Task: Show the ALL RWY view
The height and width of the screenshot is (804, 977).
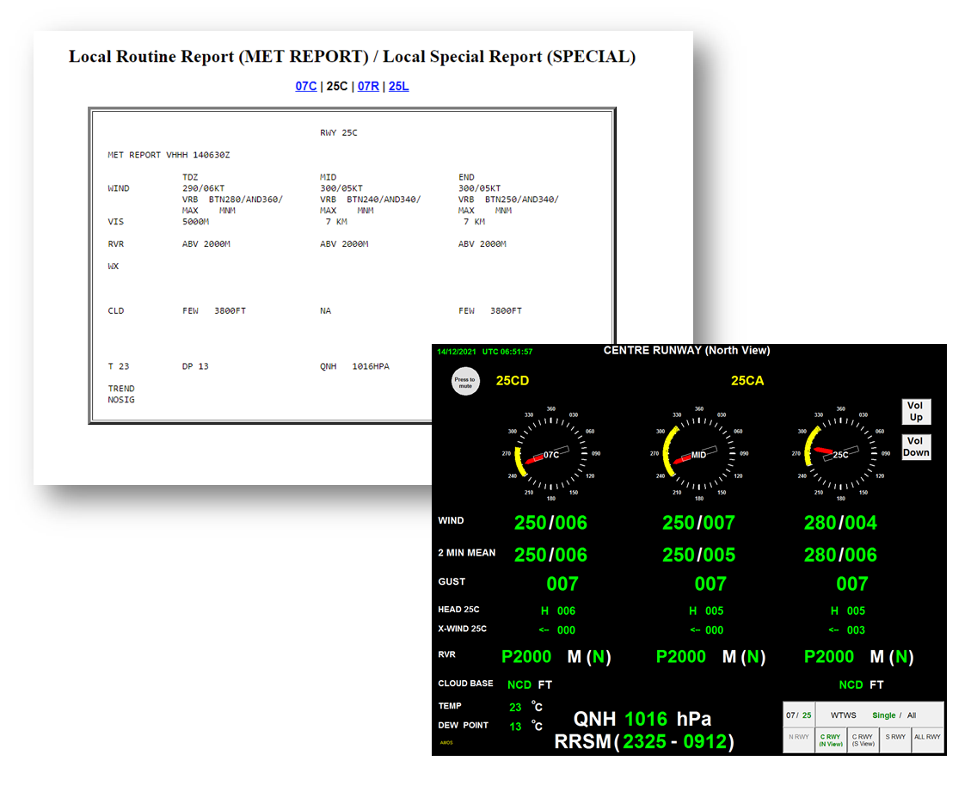Action: 928,737
